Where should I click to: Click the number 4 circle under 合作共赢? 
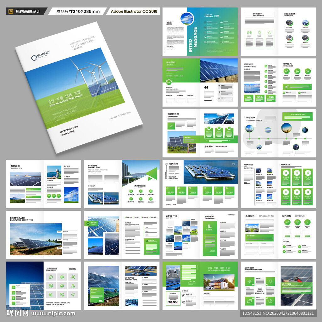(299, 251)
